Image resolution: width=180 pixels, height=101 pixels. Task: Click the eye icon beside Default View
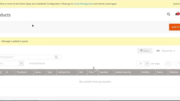158,51
